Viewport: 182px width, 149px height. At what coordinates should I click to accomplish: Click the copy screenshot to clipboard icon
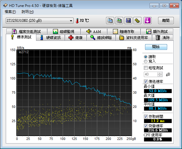click(119, 21)
